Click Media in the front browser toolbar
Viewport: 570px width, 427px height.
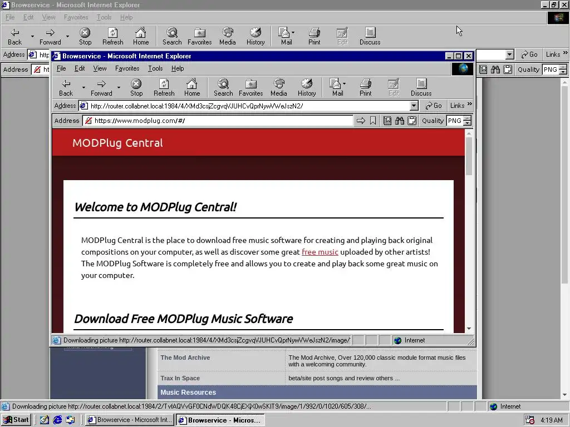click(x=279, y=88)
